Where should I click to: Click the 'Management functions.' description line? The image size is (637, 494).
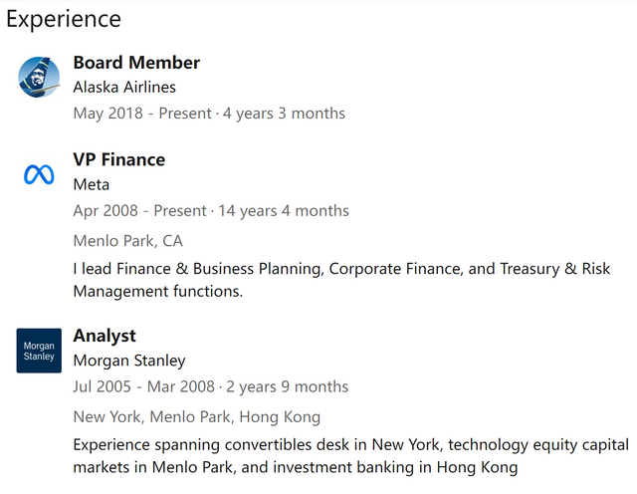pyautogui.click(x=157, y=291)
